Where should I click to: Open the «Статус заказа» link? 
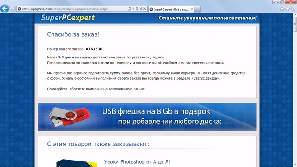click(205, 78)
